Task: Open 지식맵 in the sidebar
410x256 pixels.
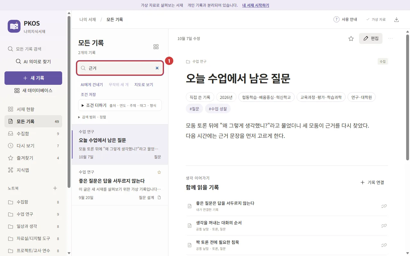Action: (33, 170)
